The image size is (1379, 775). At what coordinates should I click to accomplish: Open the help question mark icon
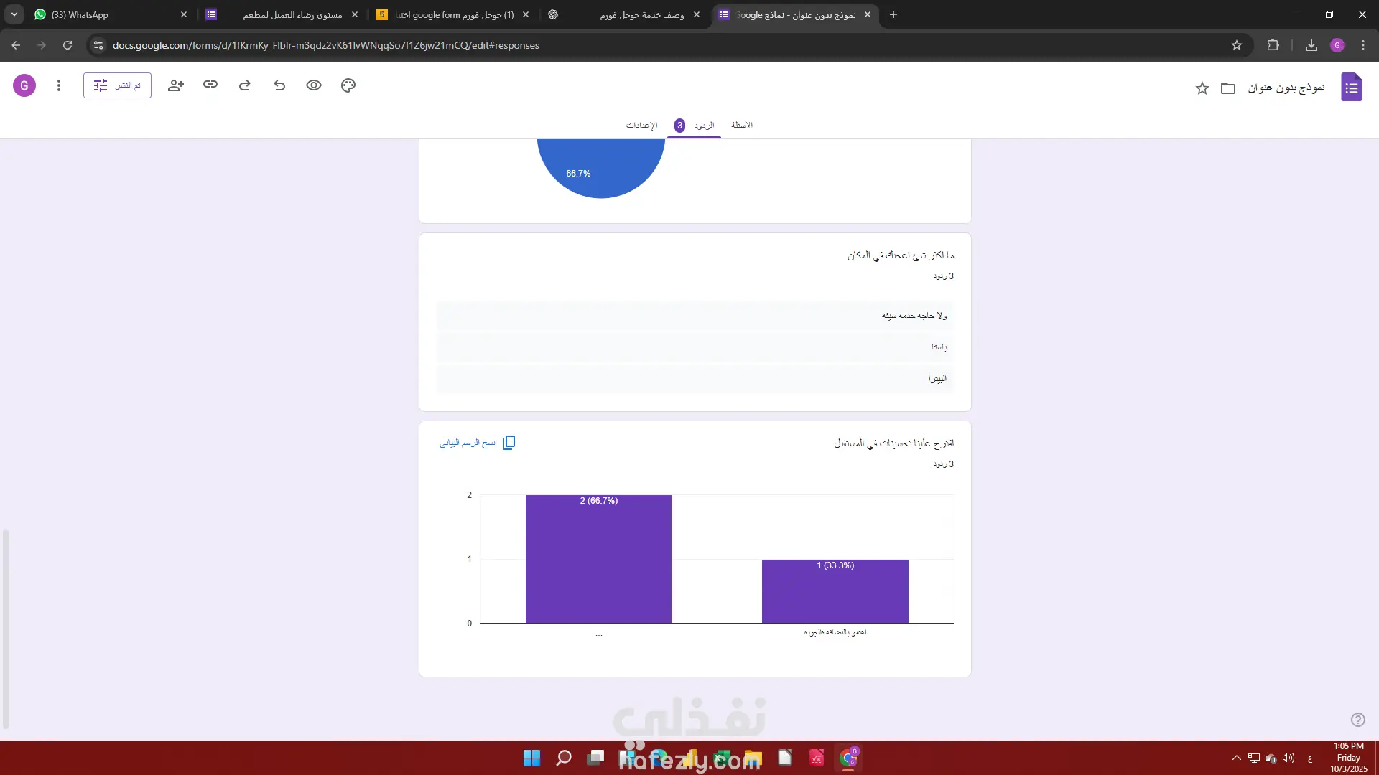pos(1357,720)
